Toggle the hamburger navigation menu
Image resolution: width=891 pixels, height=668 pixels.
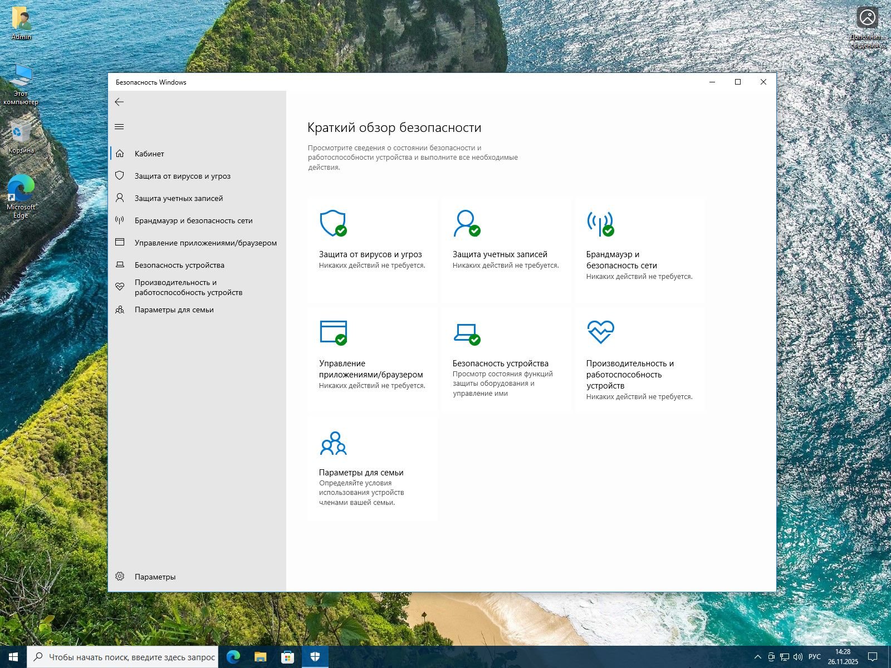point(119,127)
